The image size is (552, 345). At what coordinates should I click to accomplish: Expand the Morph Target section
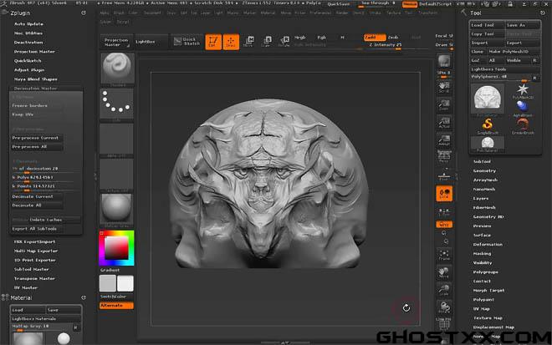click(489, 291)
